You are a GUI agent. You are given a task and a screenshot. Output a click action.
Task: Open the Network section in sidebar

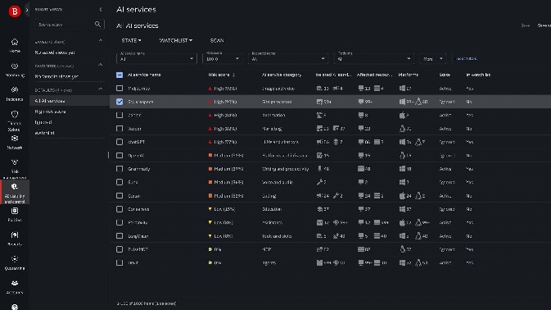click(15, 142)
